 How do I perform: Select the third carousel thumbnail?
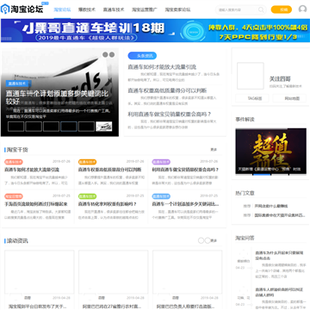(51, 127)
